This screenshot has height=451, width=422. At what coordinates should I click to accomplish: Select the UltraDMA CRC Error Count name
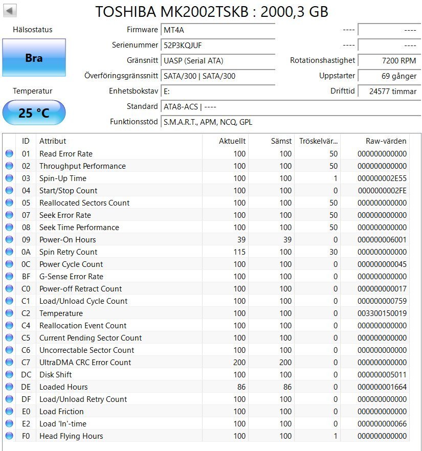85,363
